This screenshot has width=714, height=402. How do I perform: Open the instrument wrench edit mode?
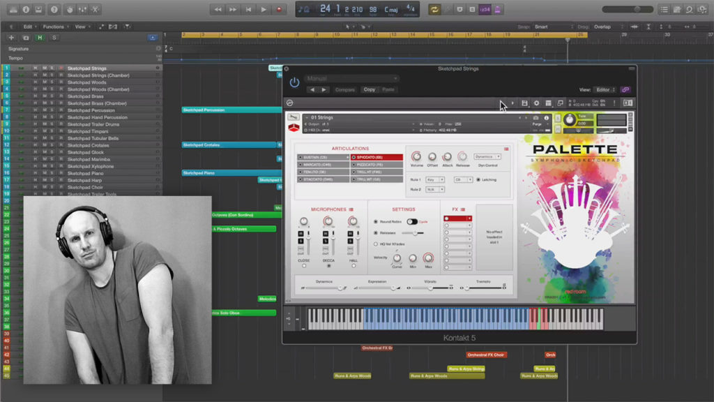(294, 117)
